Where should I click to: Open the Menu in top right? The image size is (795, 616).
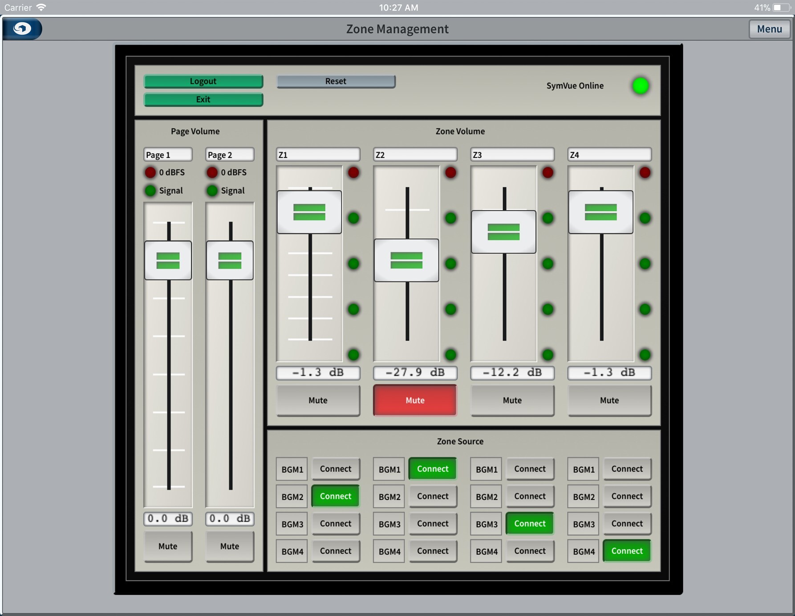click(769, 29)
